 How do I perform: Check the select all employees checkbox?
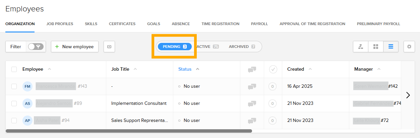point(14,69)
